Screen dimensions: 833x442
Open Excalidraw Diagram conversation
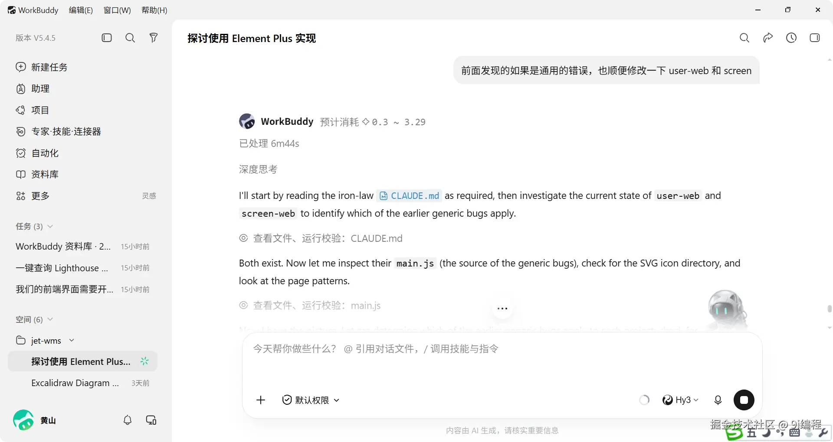(82, 383)
